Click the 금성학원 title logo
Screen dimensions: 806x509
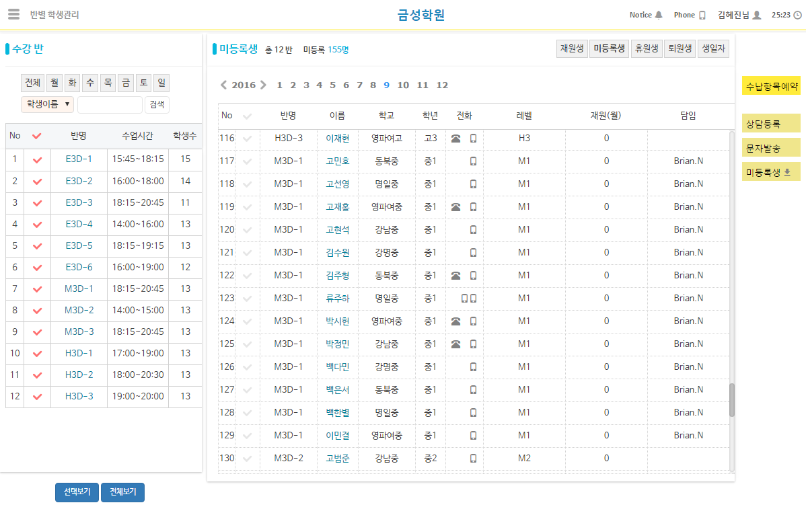[421, 15]
